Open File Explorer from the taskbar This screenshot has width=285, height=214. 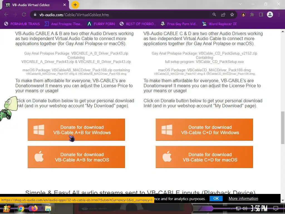click(x=48, y=208)
